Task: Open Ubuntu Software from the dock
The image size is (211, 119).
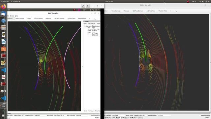Action: tap(4, 49)
